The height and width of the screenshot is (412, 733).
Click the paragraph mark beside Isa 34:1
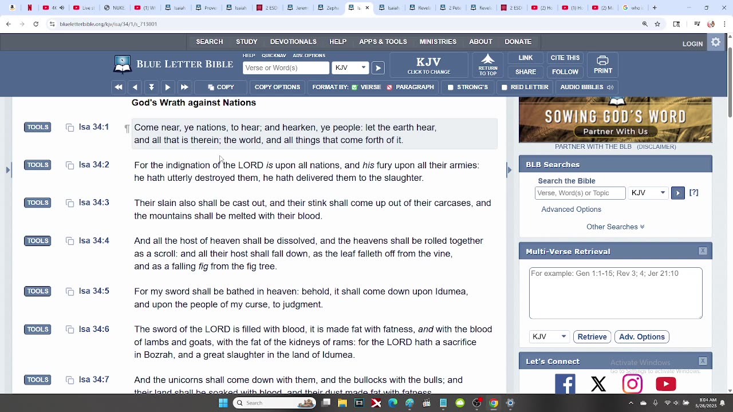tap(127, 129)
